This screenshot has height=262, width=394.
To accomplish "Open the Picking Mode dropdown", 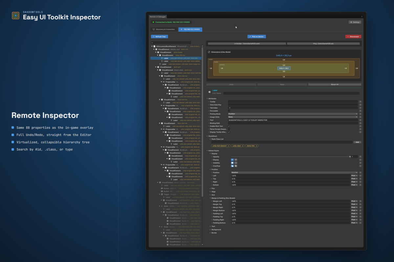I will pos(293,114).
